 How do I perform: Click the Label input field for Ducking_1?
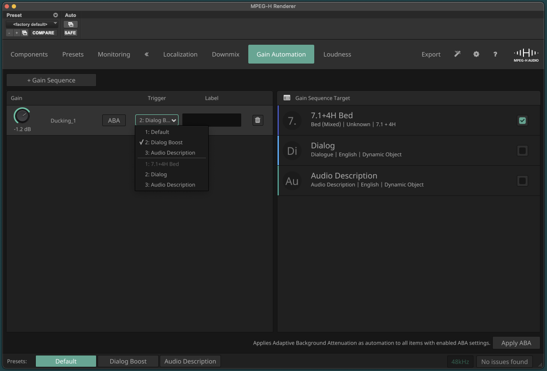tap(212, 121)
